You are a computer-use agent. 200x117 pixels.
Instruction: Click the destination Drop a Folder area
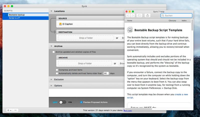coord(86,38)
